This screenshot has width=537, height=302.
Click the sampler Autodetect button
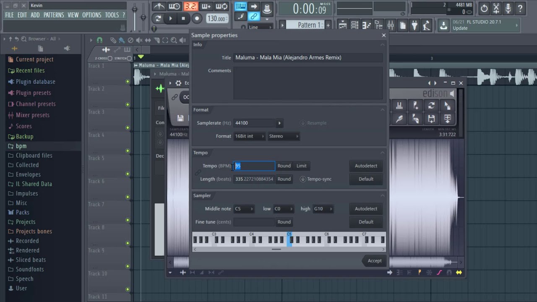pos(366,209)
